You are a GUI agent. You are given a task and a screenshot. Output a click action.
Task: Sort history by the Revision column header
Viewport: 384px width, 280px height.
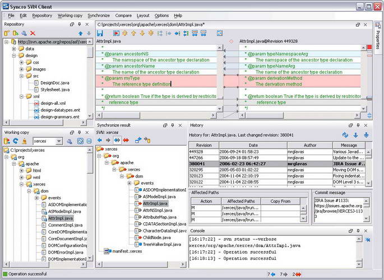click(203, 144)
